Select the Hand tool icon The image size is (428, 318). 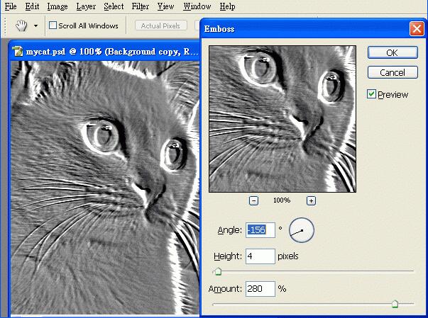(21, 25)
